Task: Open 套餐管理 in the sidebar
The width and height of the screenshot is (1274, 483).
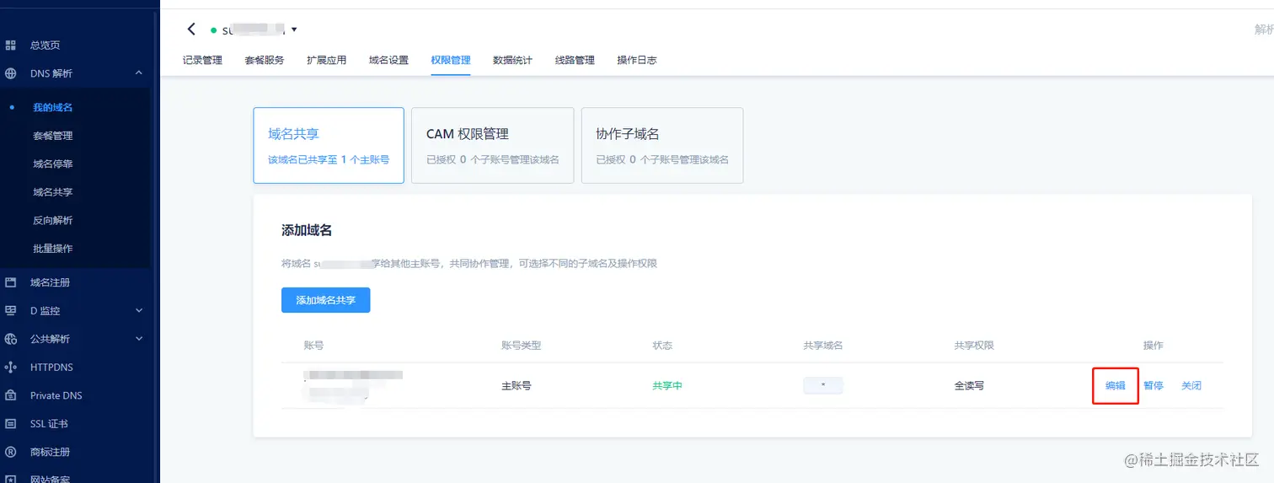Action: point(52,136)
